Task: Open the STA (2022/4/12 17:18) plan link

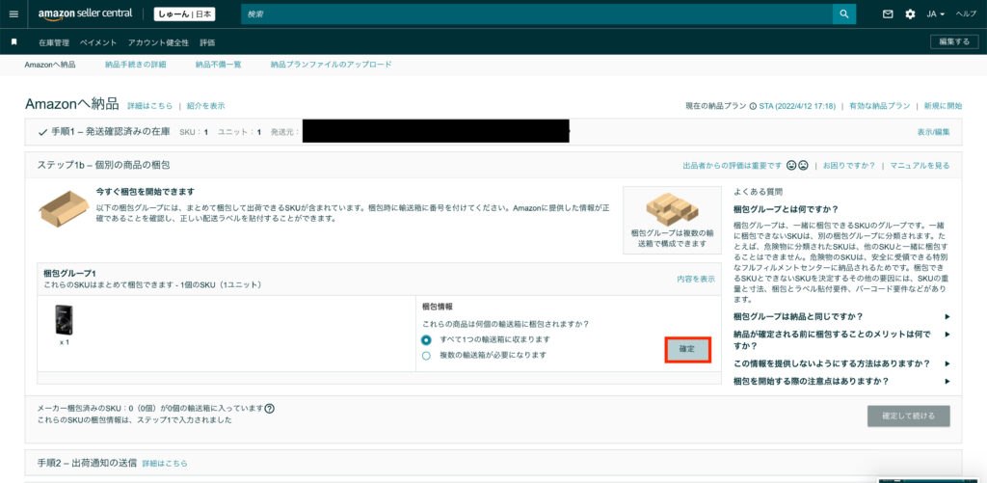Action: [x=797, y=106]
